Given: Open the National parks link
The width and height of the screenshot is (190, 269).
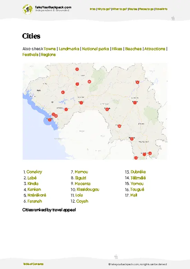Looking at the screenshot, I should [x=95, y=49].
